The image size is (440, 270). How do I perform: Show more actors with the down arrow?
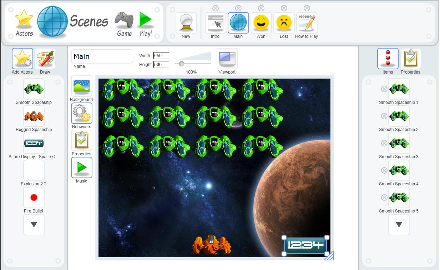pyautogui.click(x=34, y=225)
